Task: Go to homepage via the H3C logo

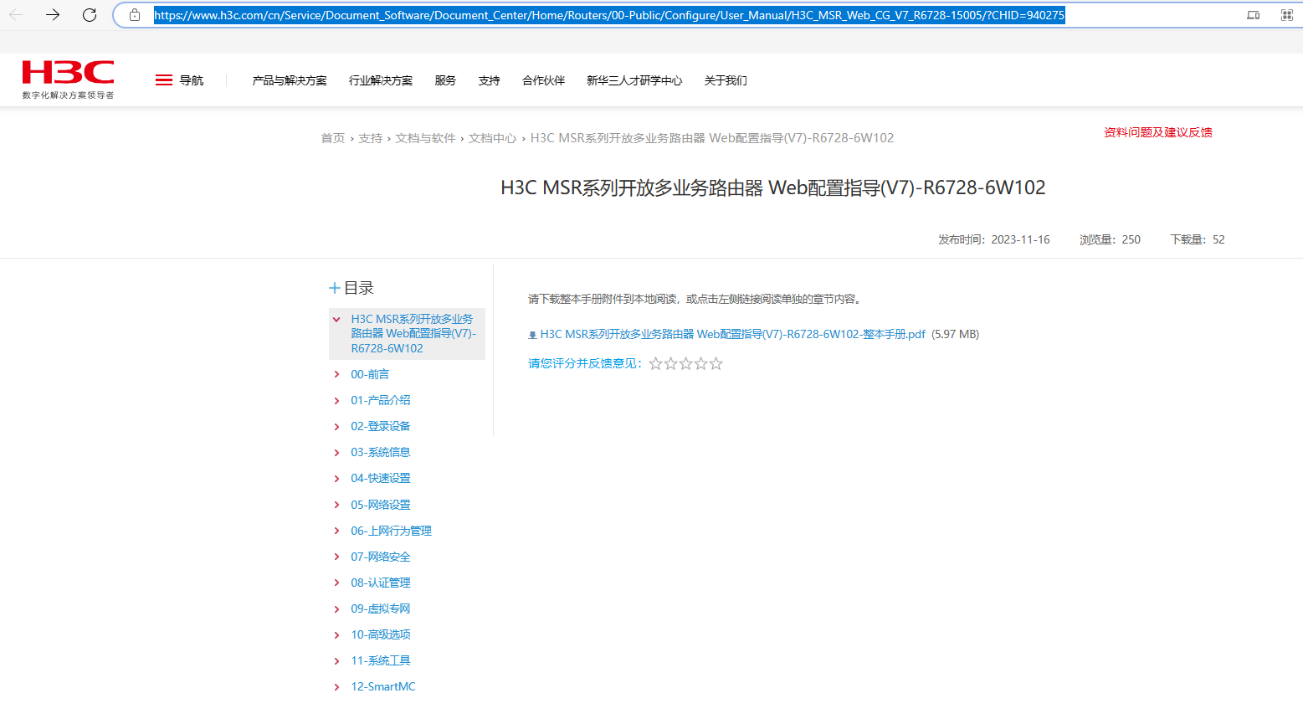Action: tap(69, 80)
